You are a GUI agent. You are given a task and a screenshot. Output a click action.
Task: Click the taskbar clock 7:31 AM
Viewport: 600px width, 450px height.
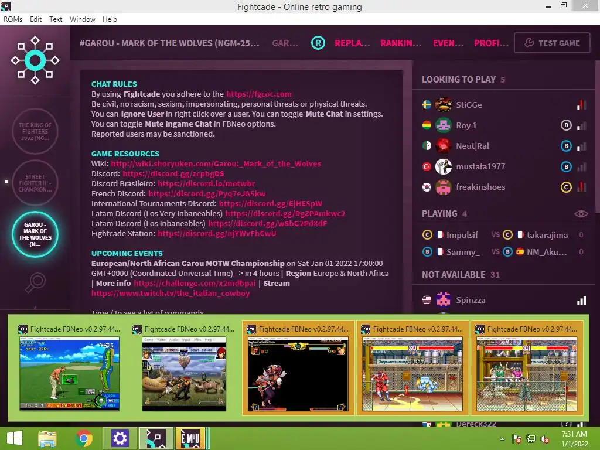click(x=574, y=434)
